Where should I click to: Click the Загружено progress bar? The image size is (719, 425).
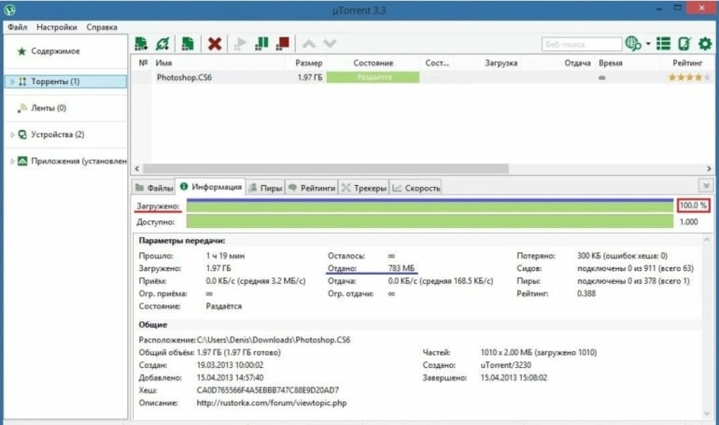430,205
